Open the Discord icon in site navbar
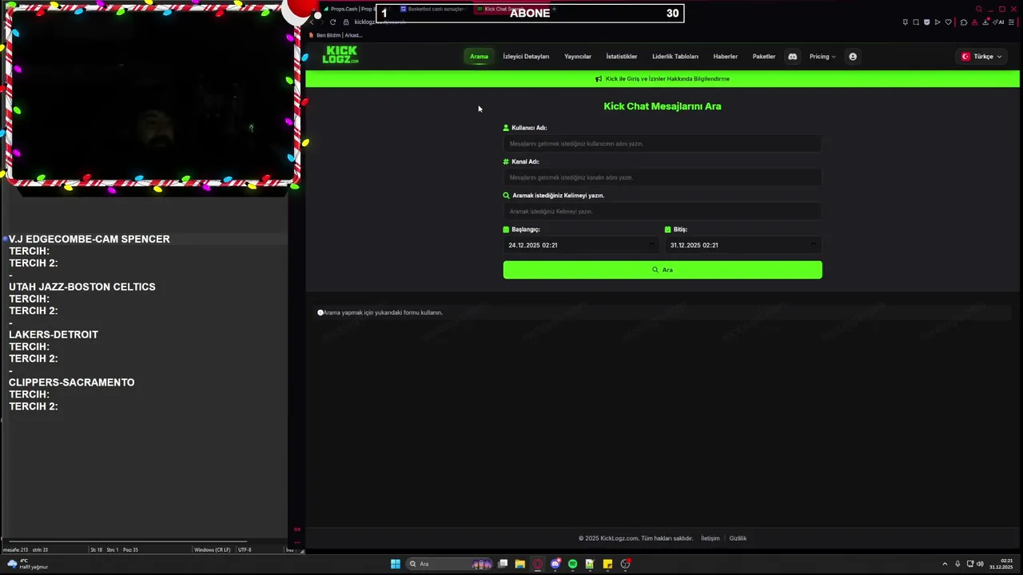The width and height of the screenshot is (1023, 575). point(792,57)
